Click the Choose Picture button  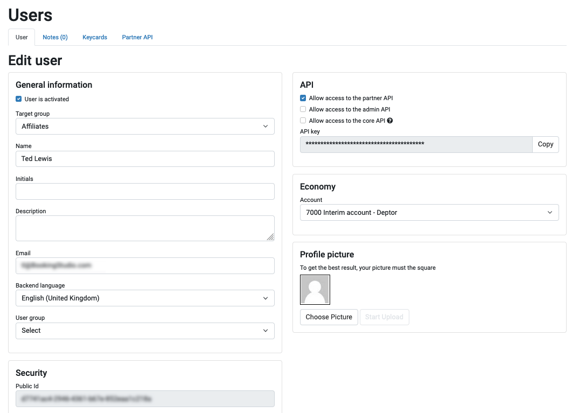click(329, 317)
